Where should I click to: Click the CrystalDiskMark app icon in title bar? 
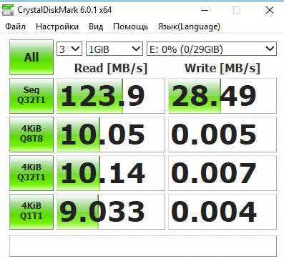click(x=8, y=10)
